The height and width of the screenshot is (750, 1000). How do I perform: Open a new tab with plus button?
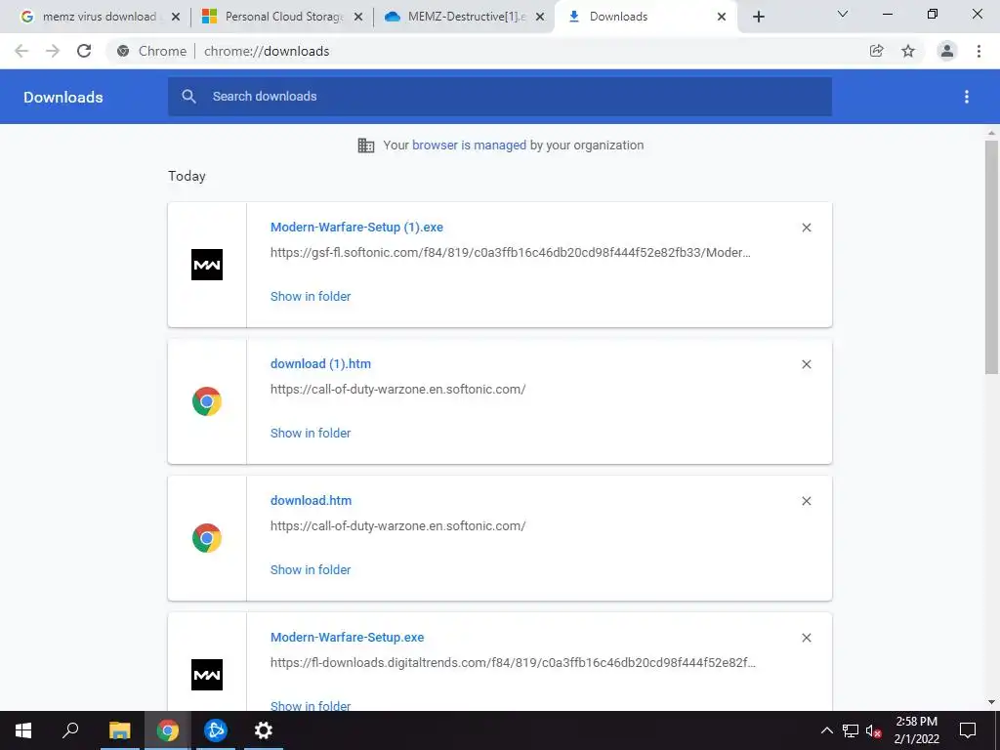(758, 17)
